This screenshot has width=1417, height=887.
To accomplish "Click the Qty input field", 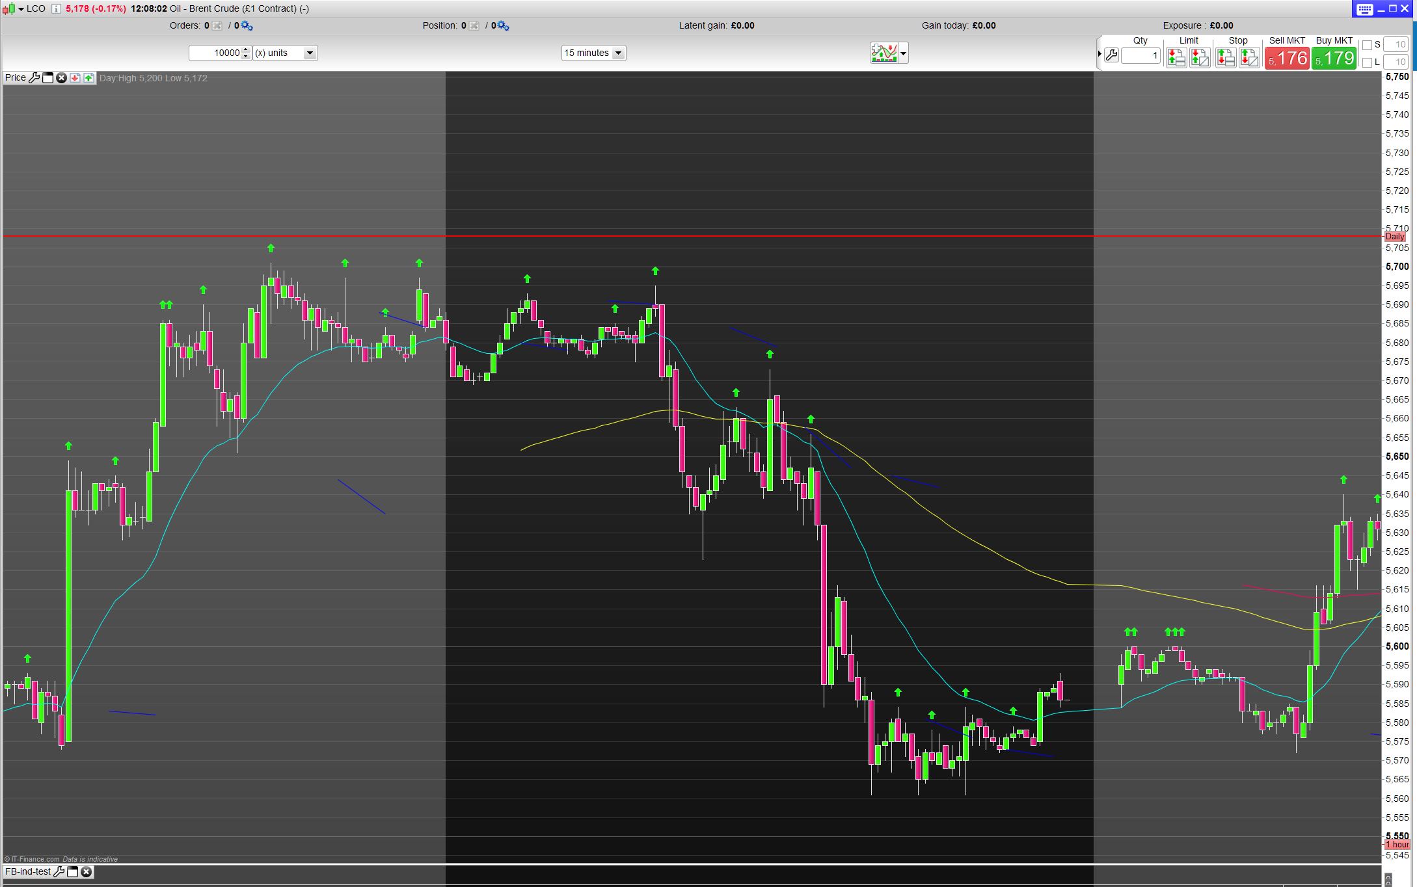I will (x=1140, y=56).
